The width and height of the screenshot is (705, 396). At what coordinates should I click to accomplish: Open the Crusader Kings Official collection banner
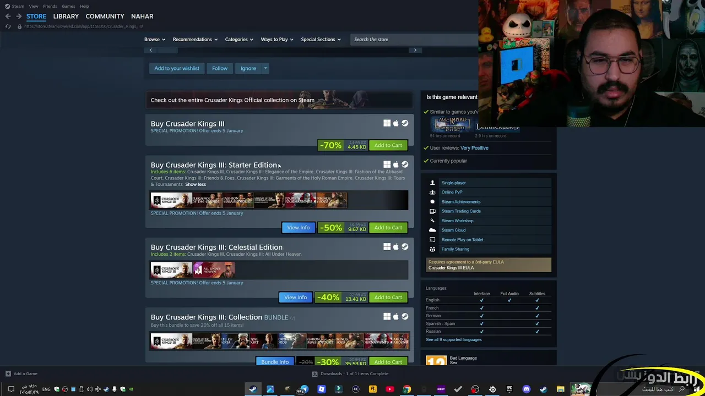[x=279, y=100]
